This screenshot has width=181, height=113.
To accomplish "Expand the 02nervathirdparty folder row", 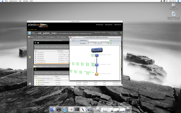I will [x=37, y=82].
